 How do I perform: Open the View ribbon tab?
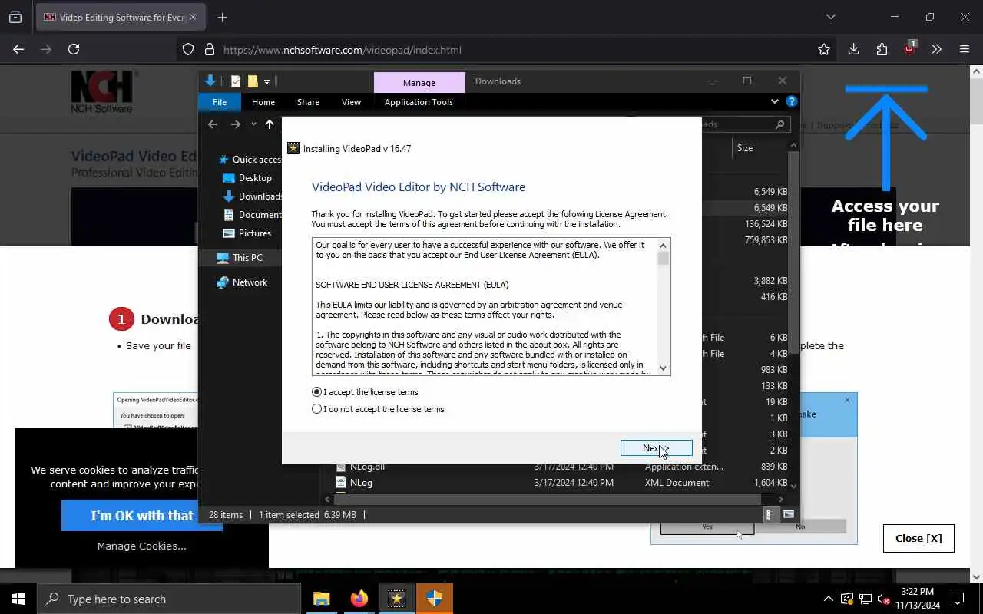351,102
